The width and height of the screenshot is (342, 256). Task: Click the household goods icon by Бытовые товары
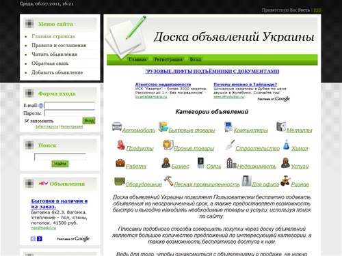(163, 126)
